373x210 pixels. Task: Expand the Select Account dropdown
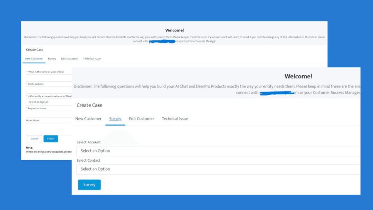click(x=218, y=151)
